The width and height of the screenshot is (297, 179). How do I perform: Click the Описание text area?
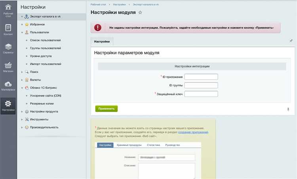[166, 171]
